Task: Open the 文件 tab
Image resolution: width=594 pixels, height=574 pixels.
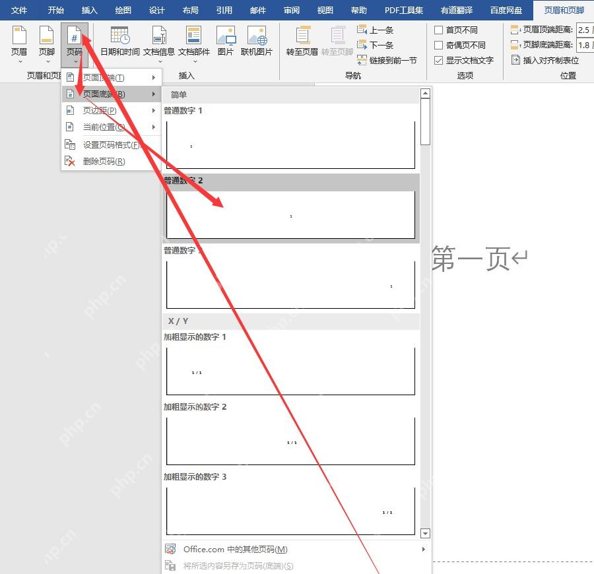Action: 19,10
